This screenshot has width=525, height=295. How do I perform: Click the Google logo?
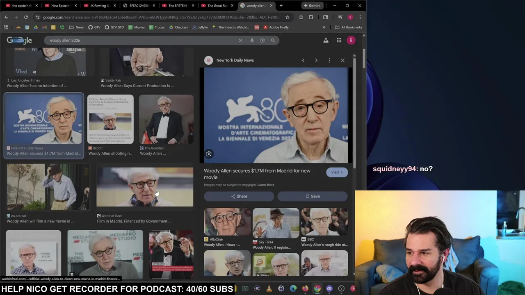tap(19, 40)
